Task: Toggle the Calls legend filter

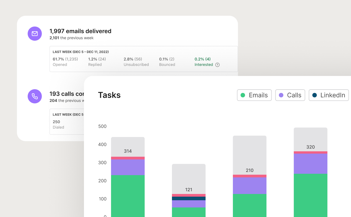Action: 290,95
